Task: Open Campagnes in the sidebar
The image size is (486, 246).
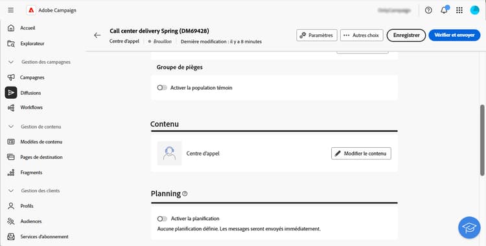Action: tap(32, 77)
